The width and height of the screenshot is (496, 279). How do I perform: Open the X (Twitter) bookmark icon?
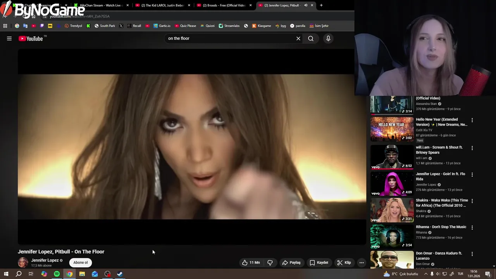click(121, 26)
